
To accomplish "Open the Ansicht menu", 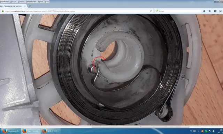I will (x=13, y=1).
